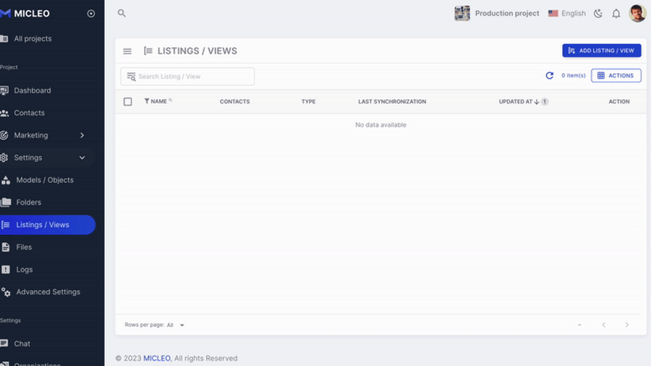Toggle the hamburger menu in listings header
Screen dimensions: 651x366
127,51
